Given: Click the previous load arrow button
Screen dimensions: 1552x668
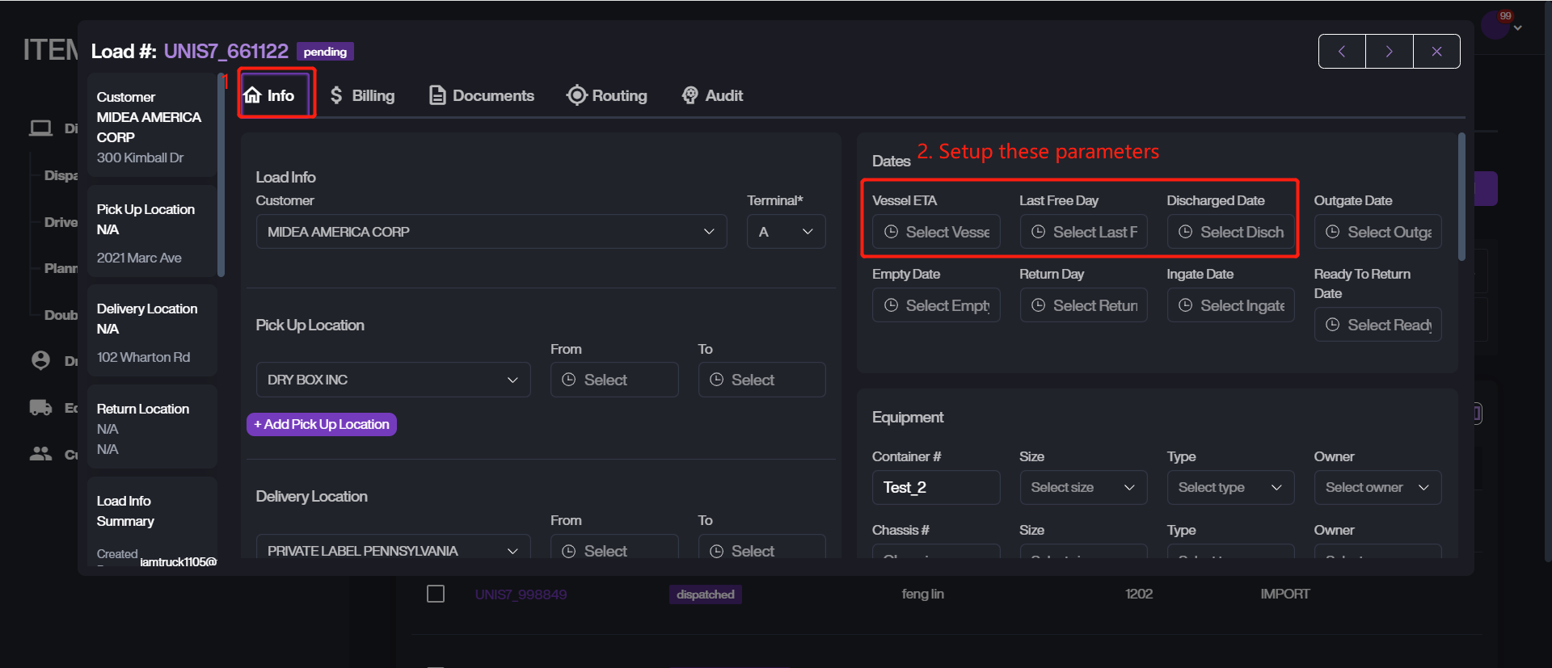Looking at the screenshot, I should point(1342,52).
